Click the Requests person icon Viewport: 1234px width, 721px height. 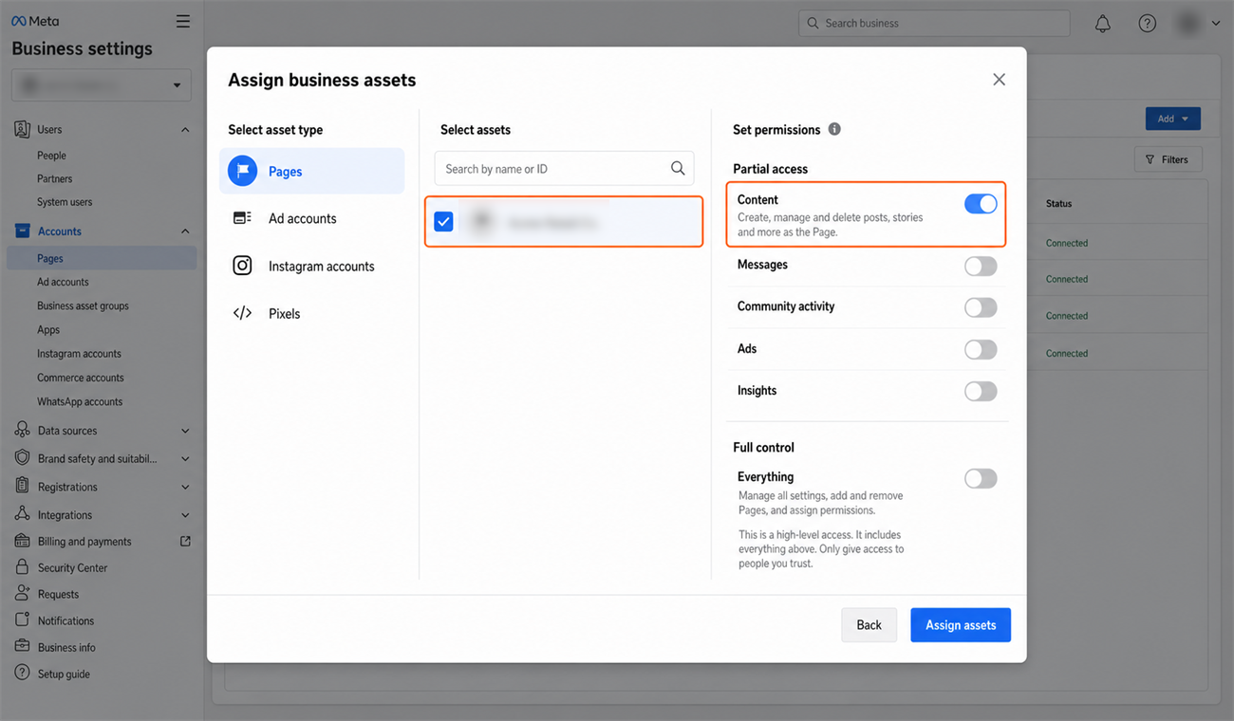click(22, 594)
